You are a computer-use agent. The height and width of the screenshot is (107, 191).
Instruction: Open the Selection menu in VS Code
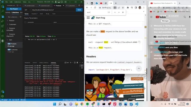(18, 2)
